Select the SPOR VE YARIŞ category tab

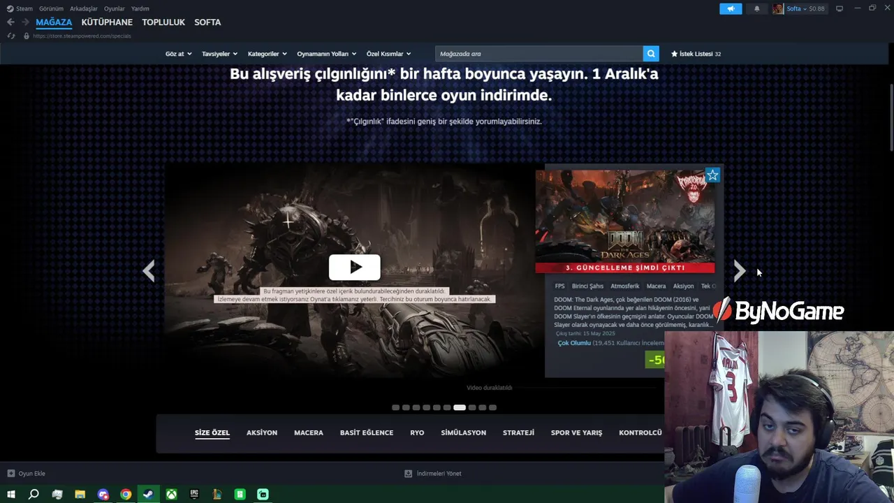point(576,432)
